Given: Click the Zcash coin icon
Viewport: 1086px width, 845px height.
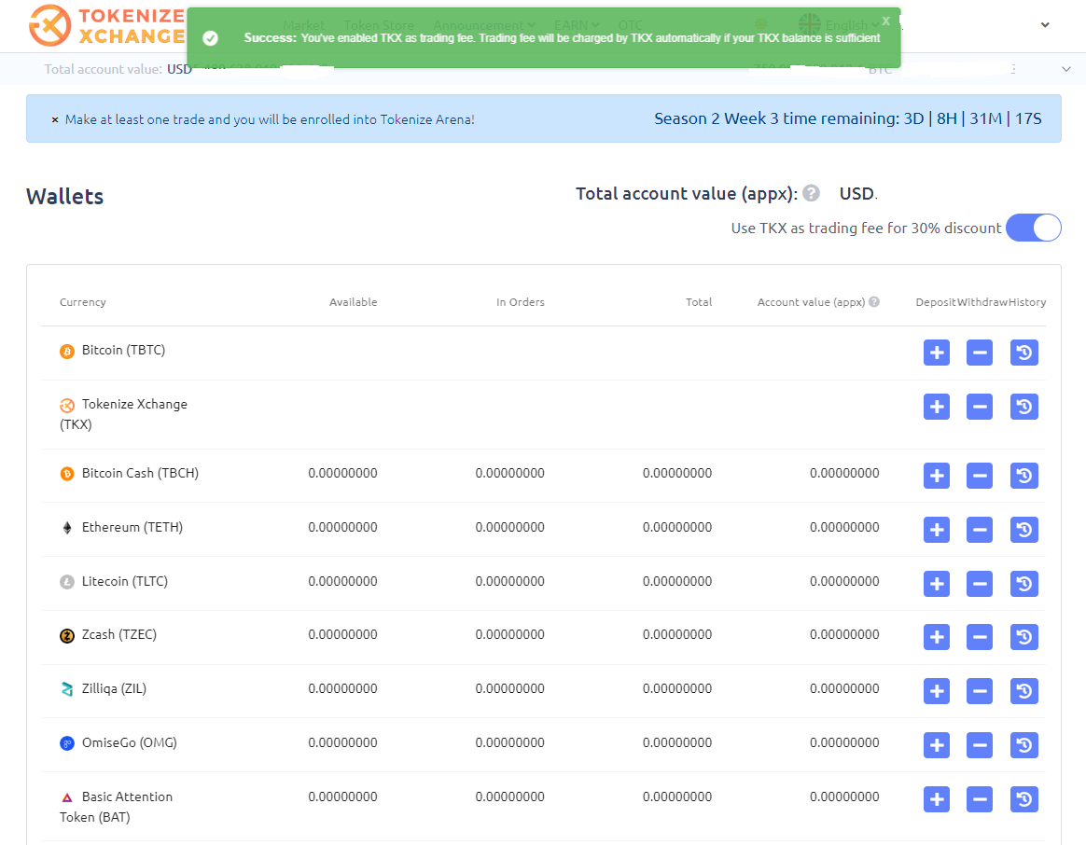Looking at the screenshot, I should [67, 636].
